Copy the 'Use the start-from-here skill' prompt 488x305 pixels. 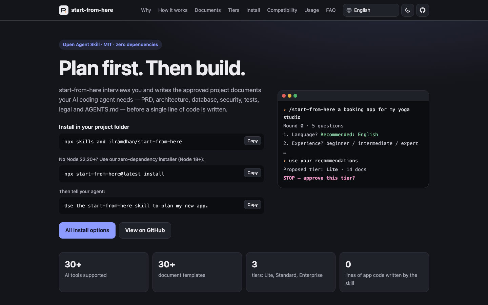coord(252,205)
